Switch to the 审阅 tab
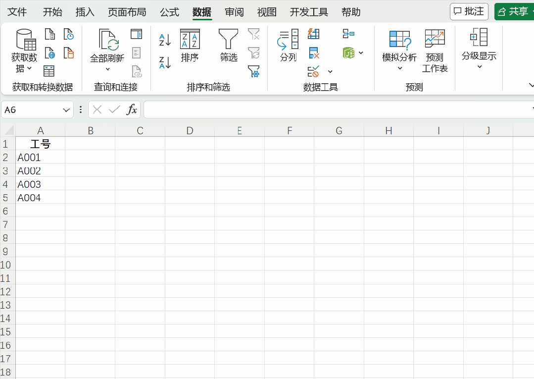Viewport: 534px width, 379px height. tap(234, 12)
